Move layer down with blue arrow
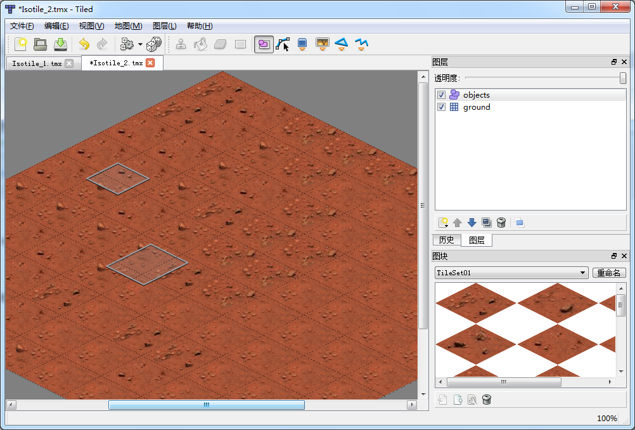The width and height of the screenshot is (635, 430). point(471,223)
